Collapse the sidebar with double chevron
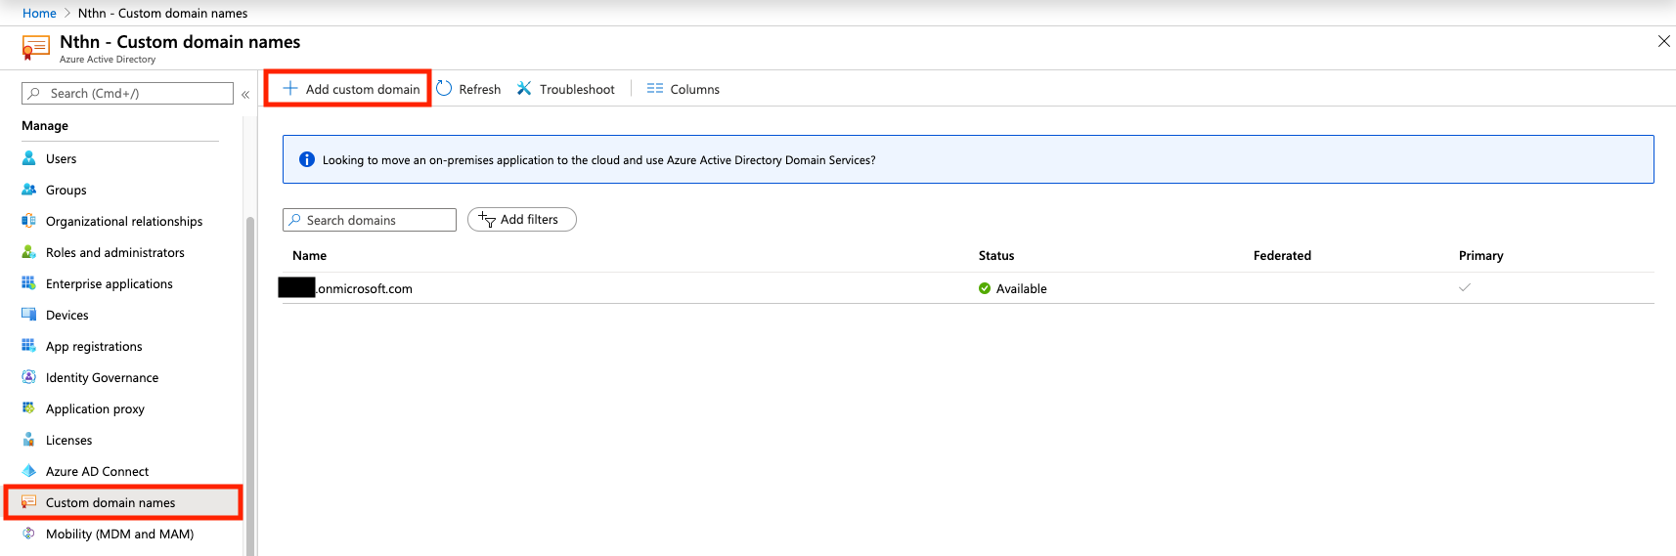Viewport: 1676px width, 556px height. (x=245, y=95)
